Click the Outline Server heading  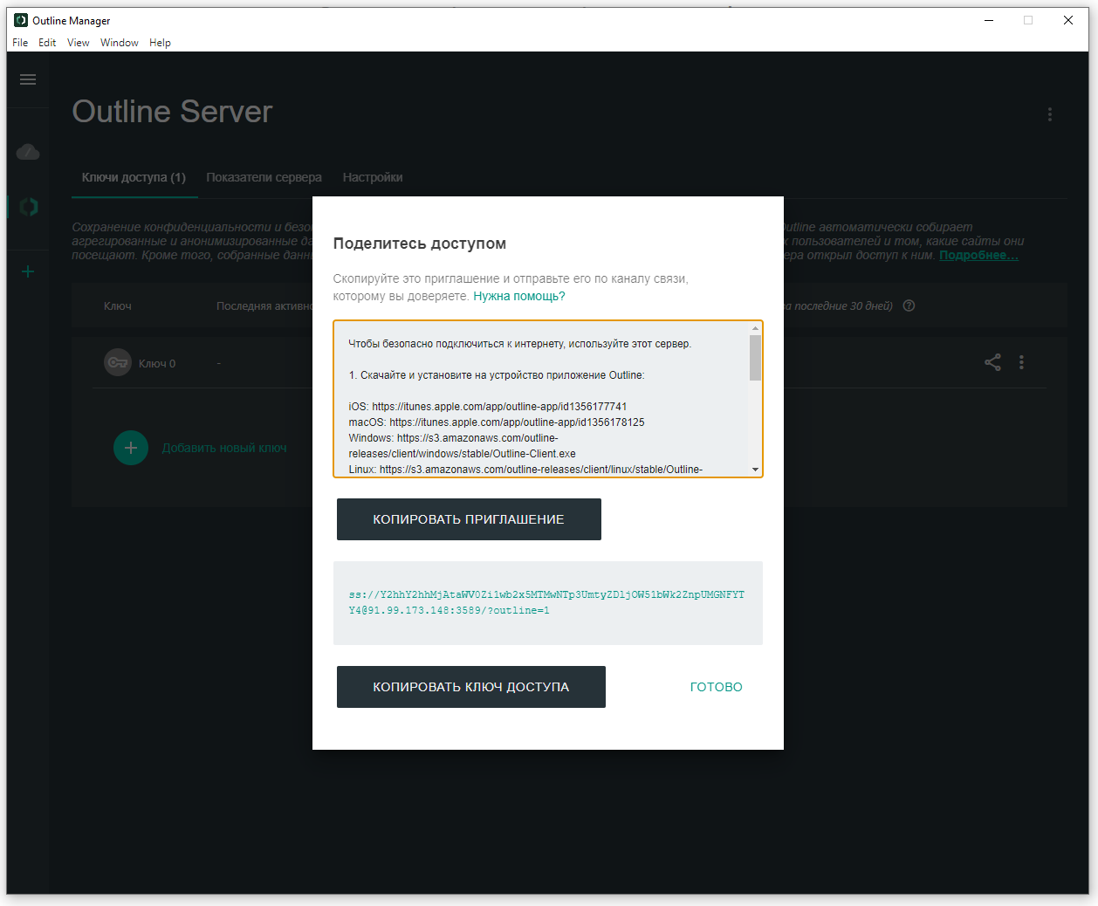click(x=172, y=112)
